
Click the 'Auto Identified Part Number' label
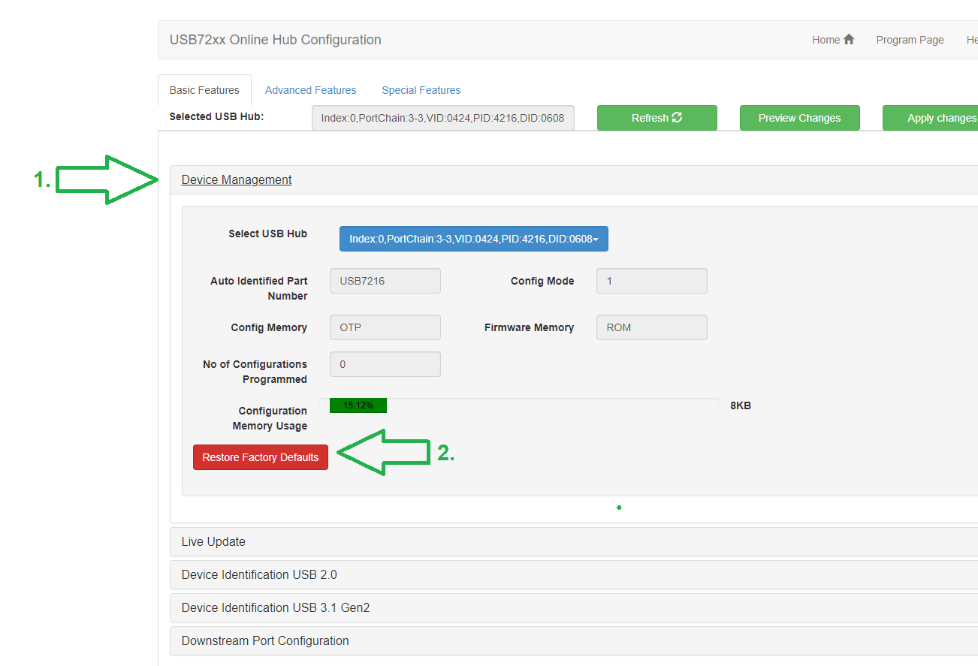tap(259, 288)
